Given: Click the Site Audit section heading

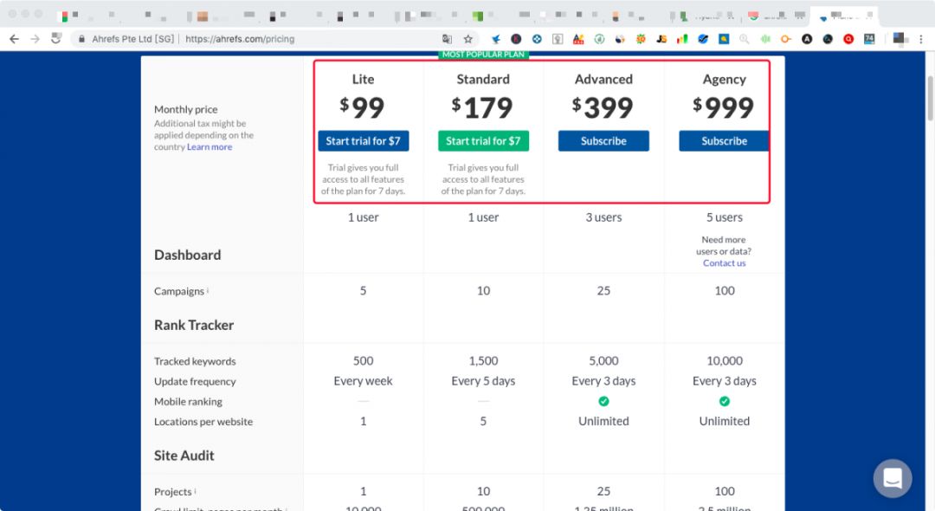Looking at the screenshot, I should (184, 456).
